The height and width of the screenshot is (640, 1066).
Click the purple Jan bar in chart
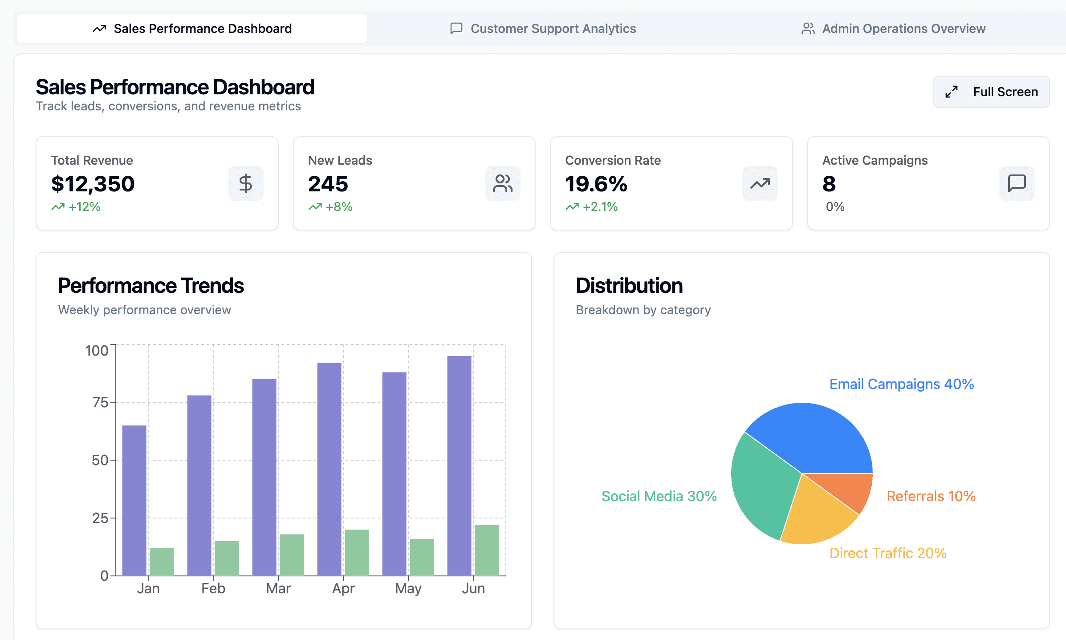coord(134,500)
